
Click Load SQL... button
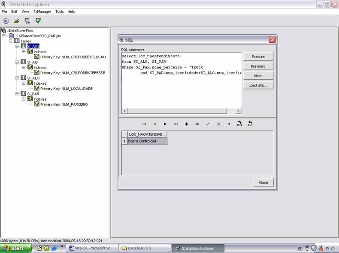point(258,85)
